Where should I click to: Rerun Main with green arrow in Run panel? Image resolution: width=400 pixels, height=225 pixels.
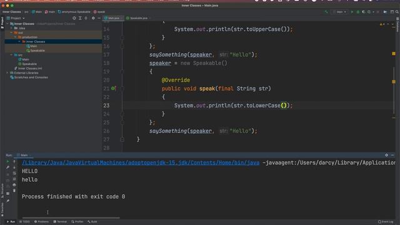(x=7, y=161)
